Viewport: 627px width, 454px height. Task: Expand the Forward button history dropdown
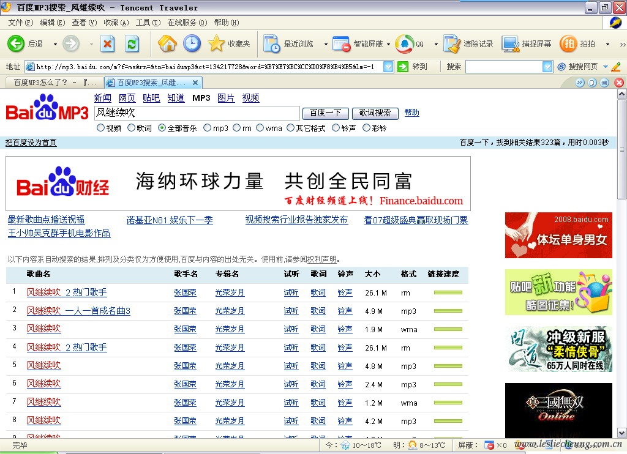click(x=91, y=44)
